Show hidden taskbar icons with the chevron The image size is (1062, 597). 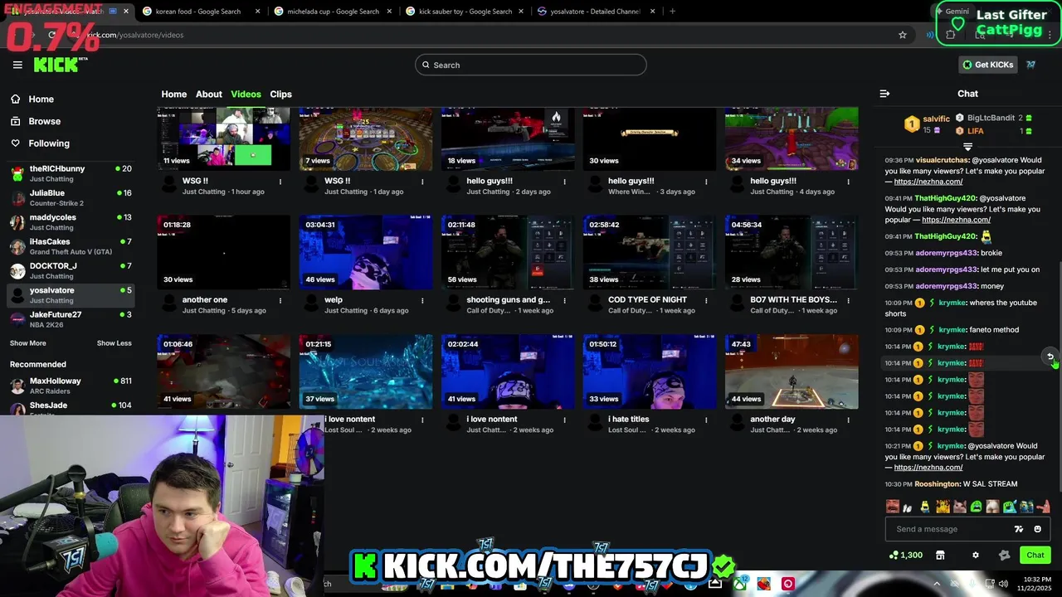point(937,584)
